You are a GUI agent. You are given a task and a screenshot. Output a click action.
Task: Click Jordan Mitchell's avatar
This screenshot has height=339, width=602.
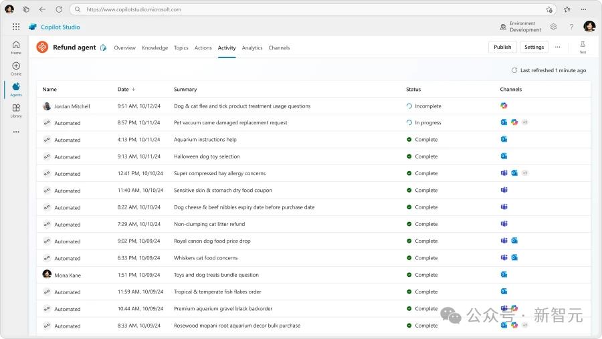pyautogui.click(x=47, y=106)
